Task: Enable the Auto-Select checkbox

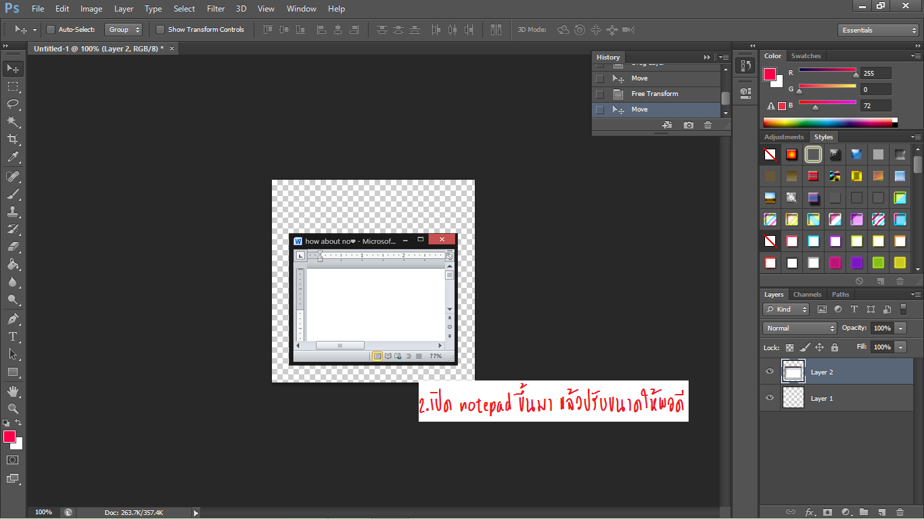Action: [51, 30]
